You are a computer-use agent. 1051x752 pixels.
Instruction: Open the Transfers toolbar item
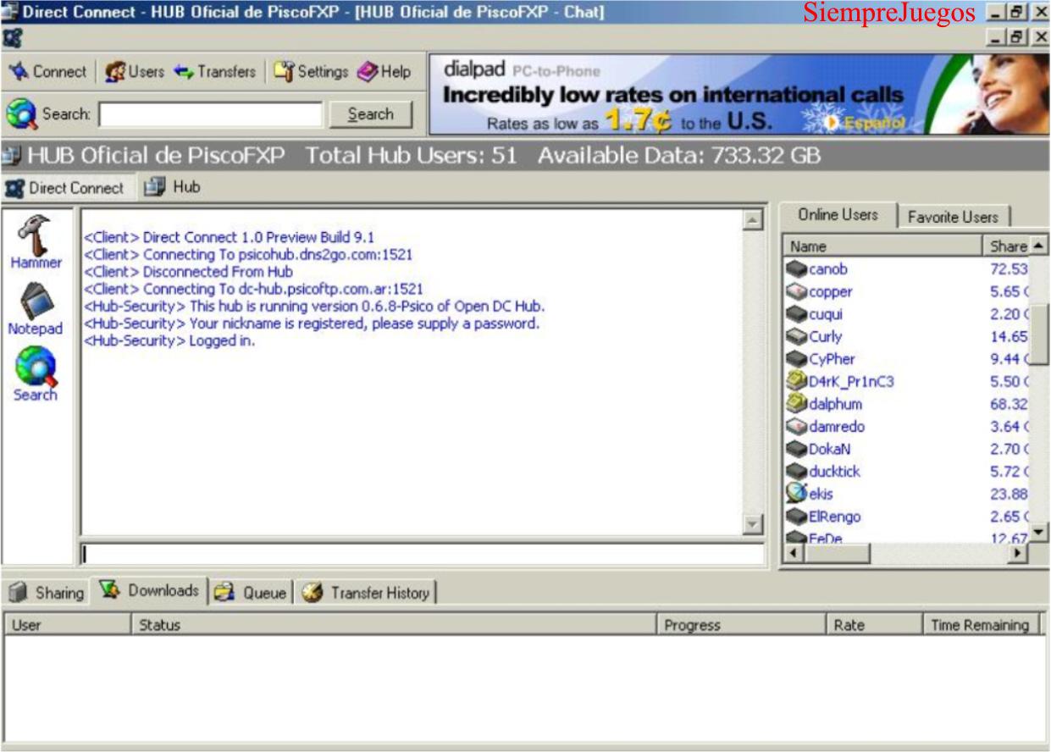coord(215,72)
